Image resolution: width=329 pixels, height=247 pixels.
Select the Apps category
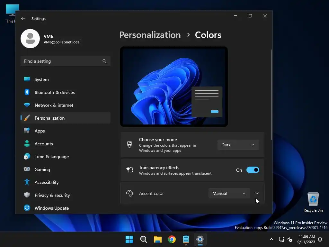66,131
